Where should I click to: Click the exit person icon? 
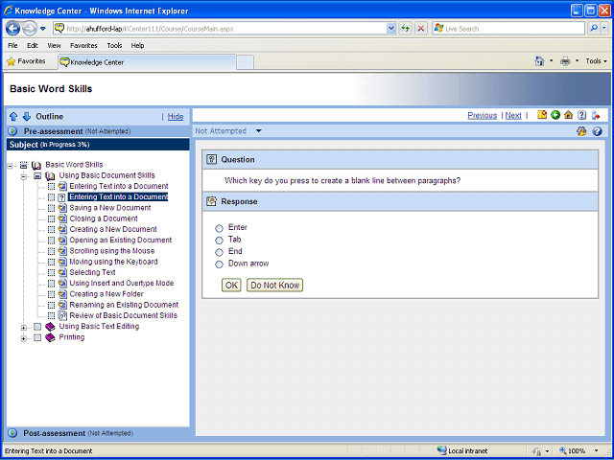click(x=596, y=115)
